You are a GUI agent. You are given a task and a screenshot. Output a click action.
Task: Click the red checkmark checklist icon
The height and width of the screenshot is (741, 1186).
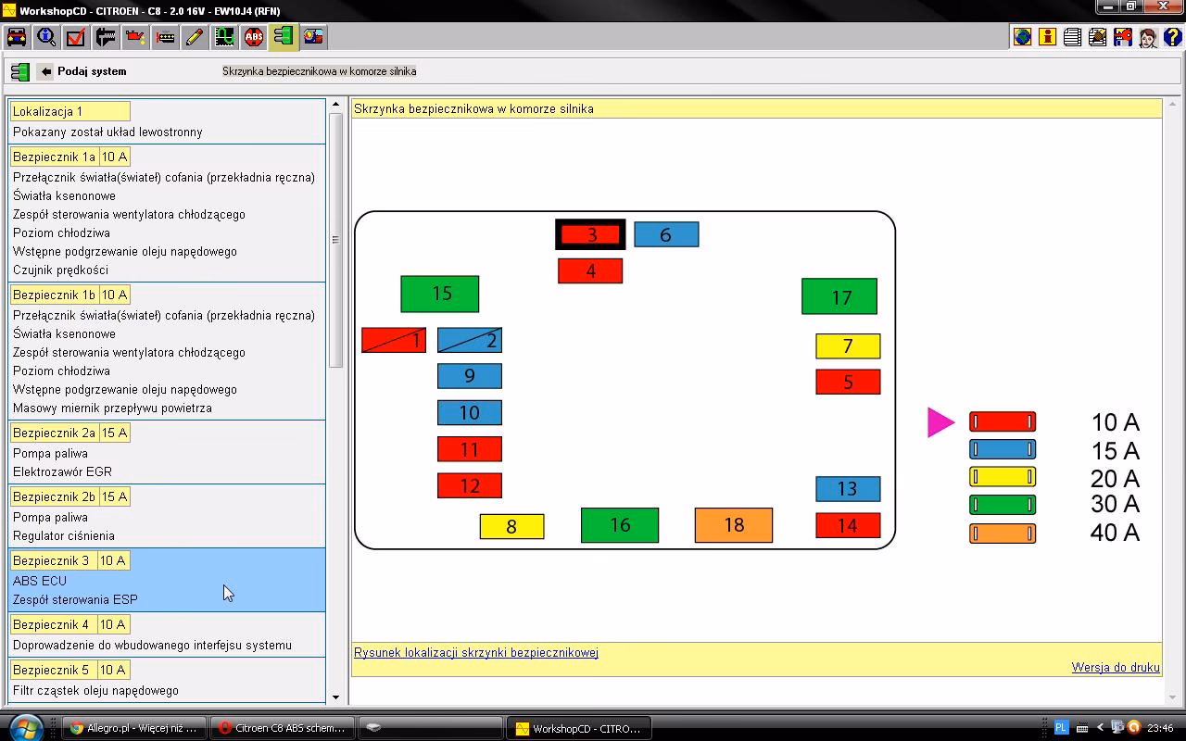pos(76,37)
